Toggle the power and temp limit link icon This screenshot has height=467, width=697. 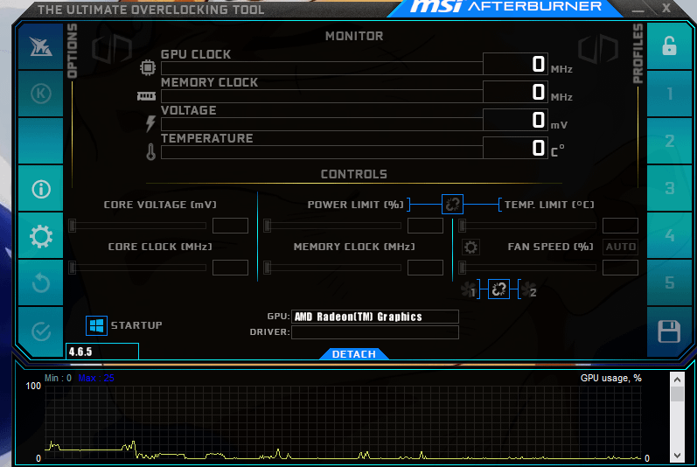click(x=452, y=205)
